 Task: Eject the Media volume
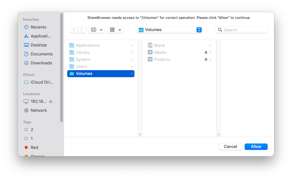(206, 53)
